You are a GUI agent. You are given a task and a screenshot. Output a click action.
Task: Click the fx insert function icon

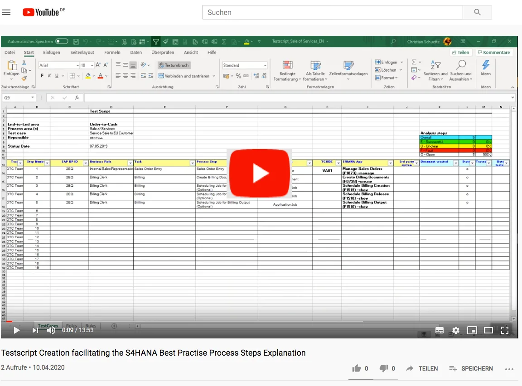(x=77, y=97)
